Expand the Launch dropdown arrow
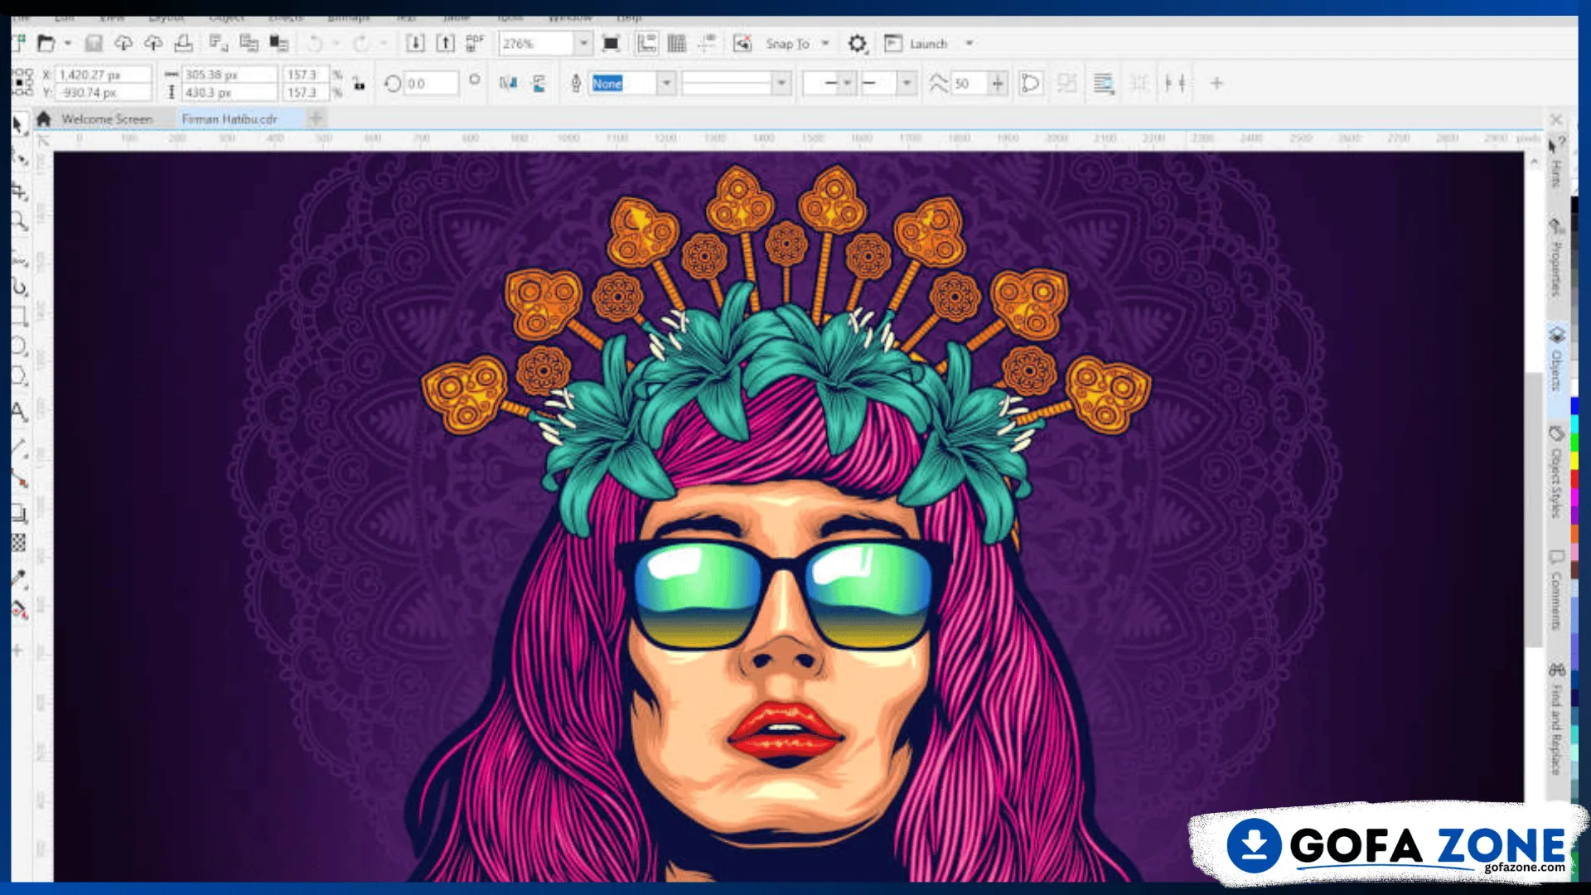Image resolution: width=1591 pixels, height=895 pixels. pos(970,43)
